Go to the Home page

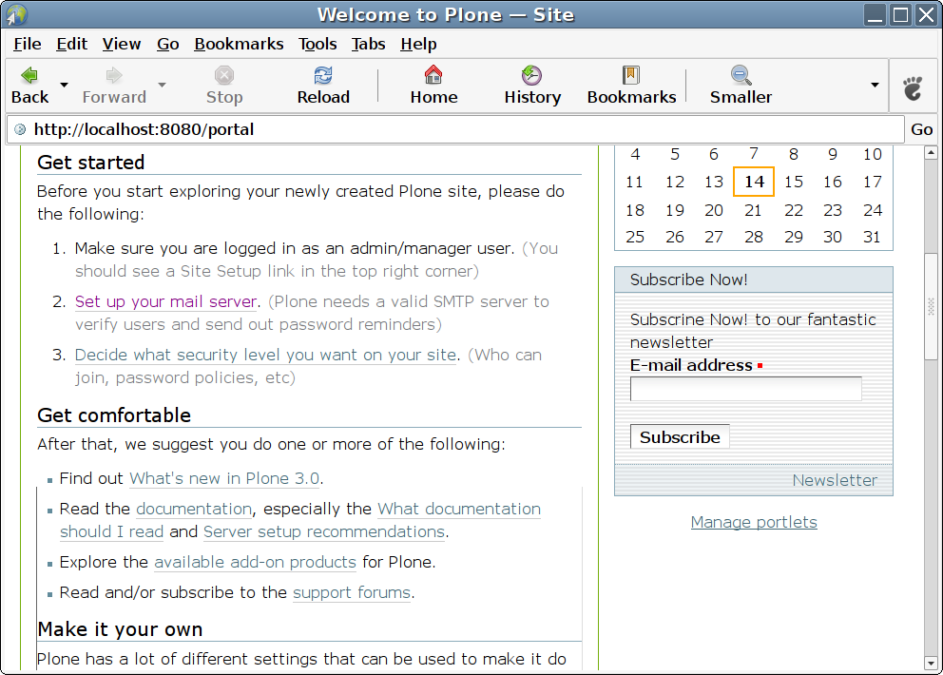pos(433,86)
